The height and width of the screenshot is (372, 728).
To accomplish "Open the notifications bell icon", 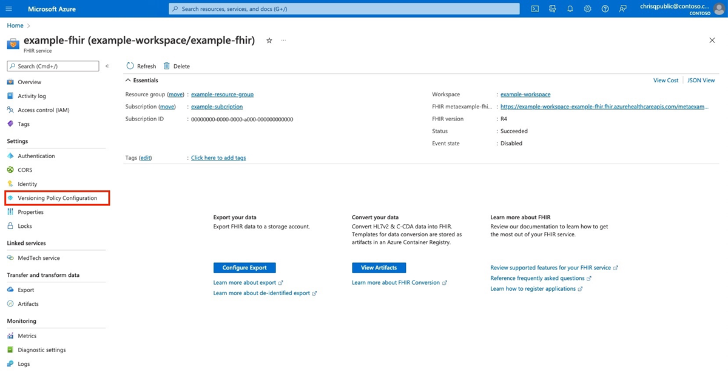I will click(x=570, y=9).
